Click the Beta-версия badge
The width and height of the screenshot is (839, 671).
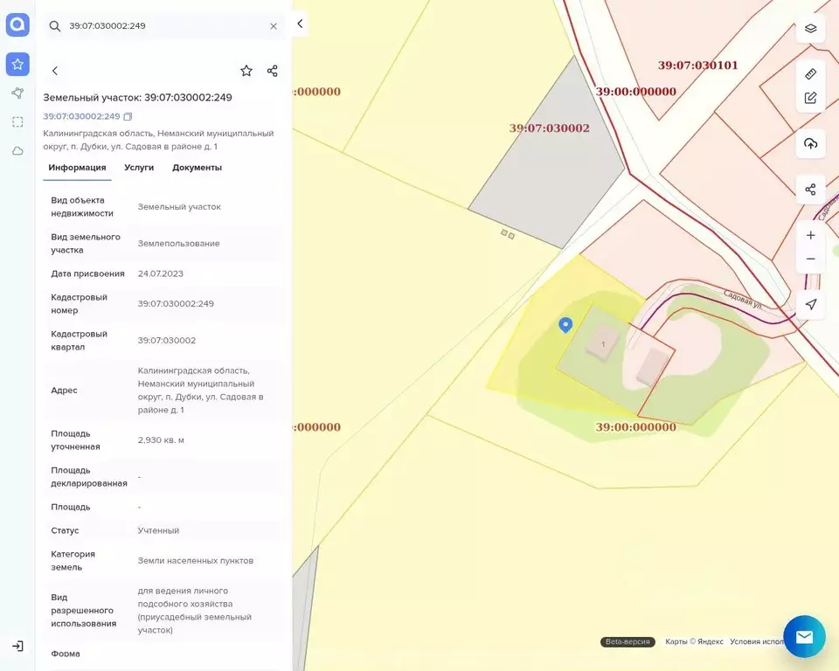click(x=628, y=641)
